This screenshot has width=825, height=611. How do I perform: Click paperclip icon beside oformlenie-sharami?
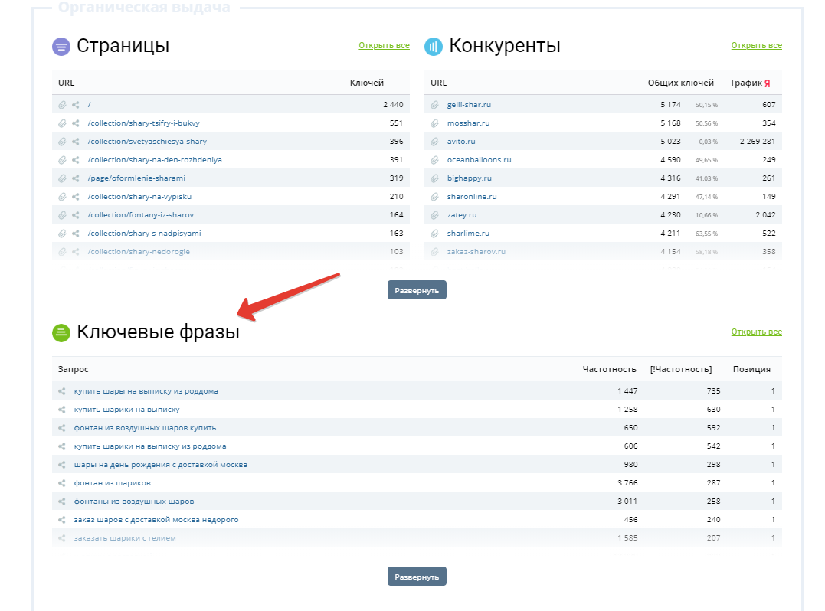coord(62,178)
